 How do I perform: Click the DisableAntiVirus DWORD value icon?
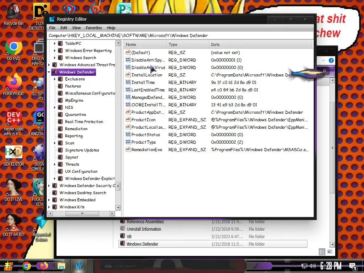coord(128,67)
